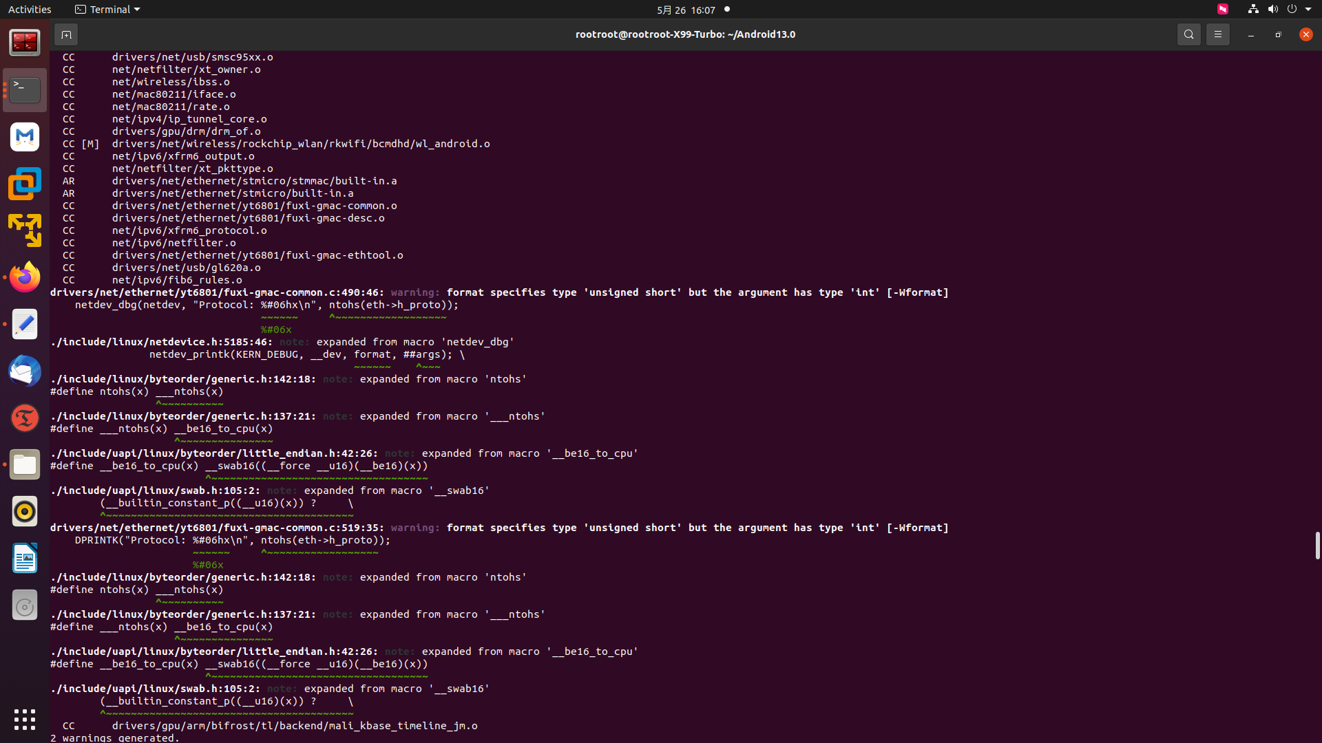1322x743 pixels.
Task: Open the clock and calendar panel
Action: (x=686, y=10)
